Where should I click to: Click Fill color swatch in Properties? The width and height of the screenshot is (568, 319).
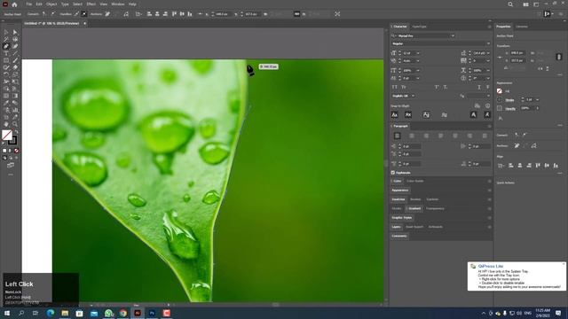pyautogui.click(x=500, y=91)
